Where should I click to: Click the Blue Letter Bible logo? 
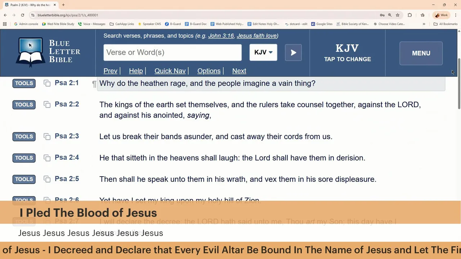[48, 53]
